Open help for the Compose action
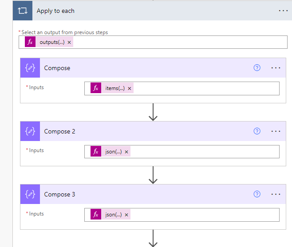This screenshot has height=247, width=292. tap(257, 68)
